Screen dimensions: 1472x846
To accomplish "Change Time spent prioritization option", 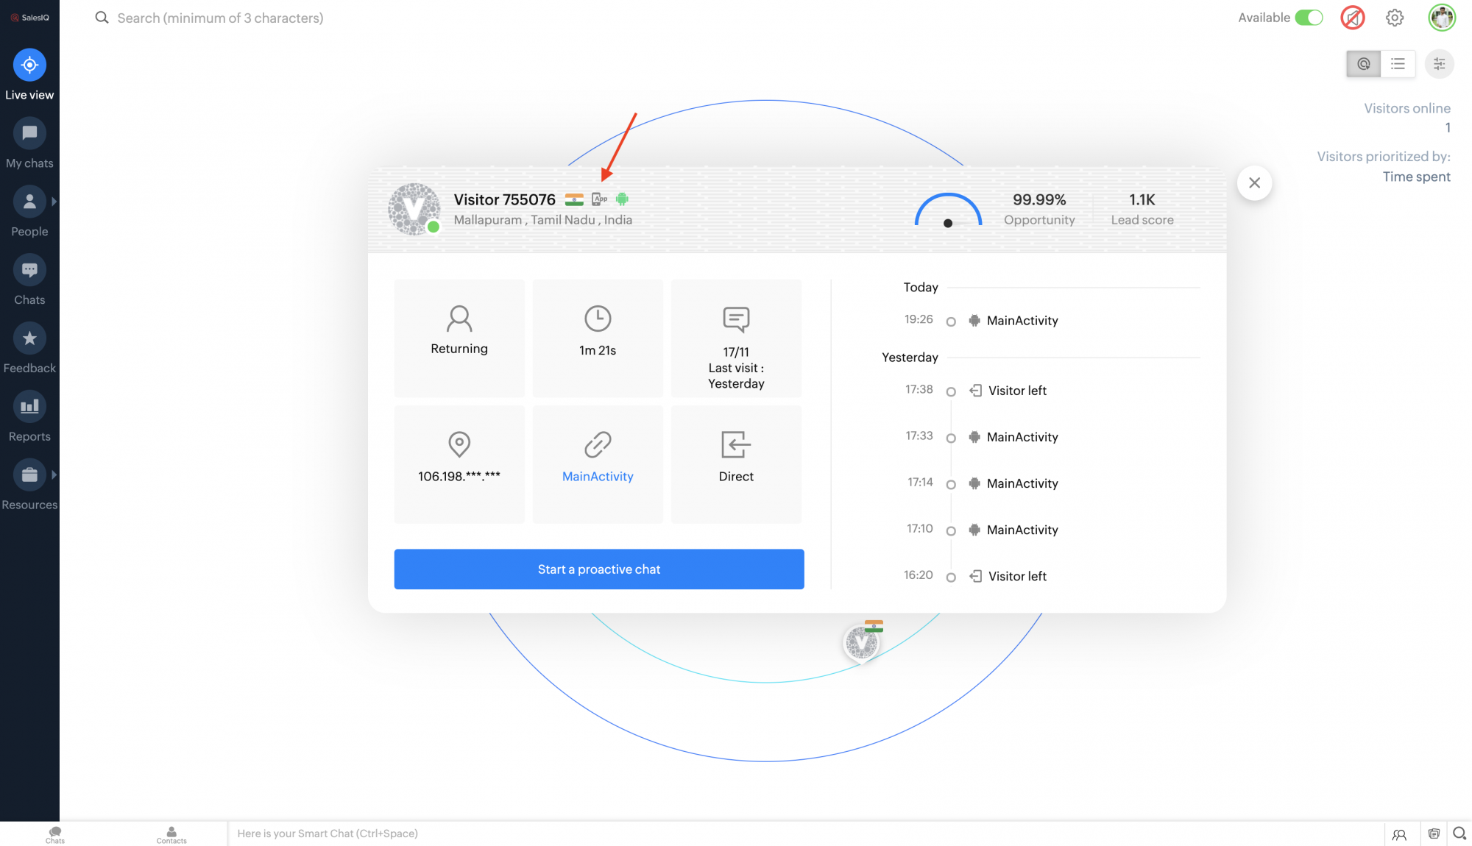I will (x=1415, y=177).
